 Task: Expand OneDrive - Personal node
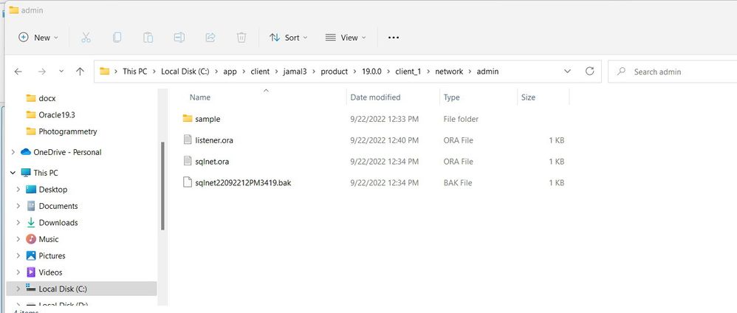(x=13, y=152)
